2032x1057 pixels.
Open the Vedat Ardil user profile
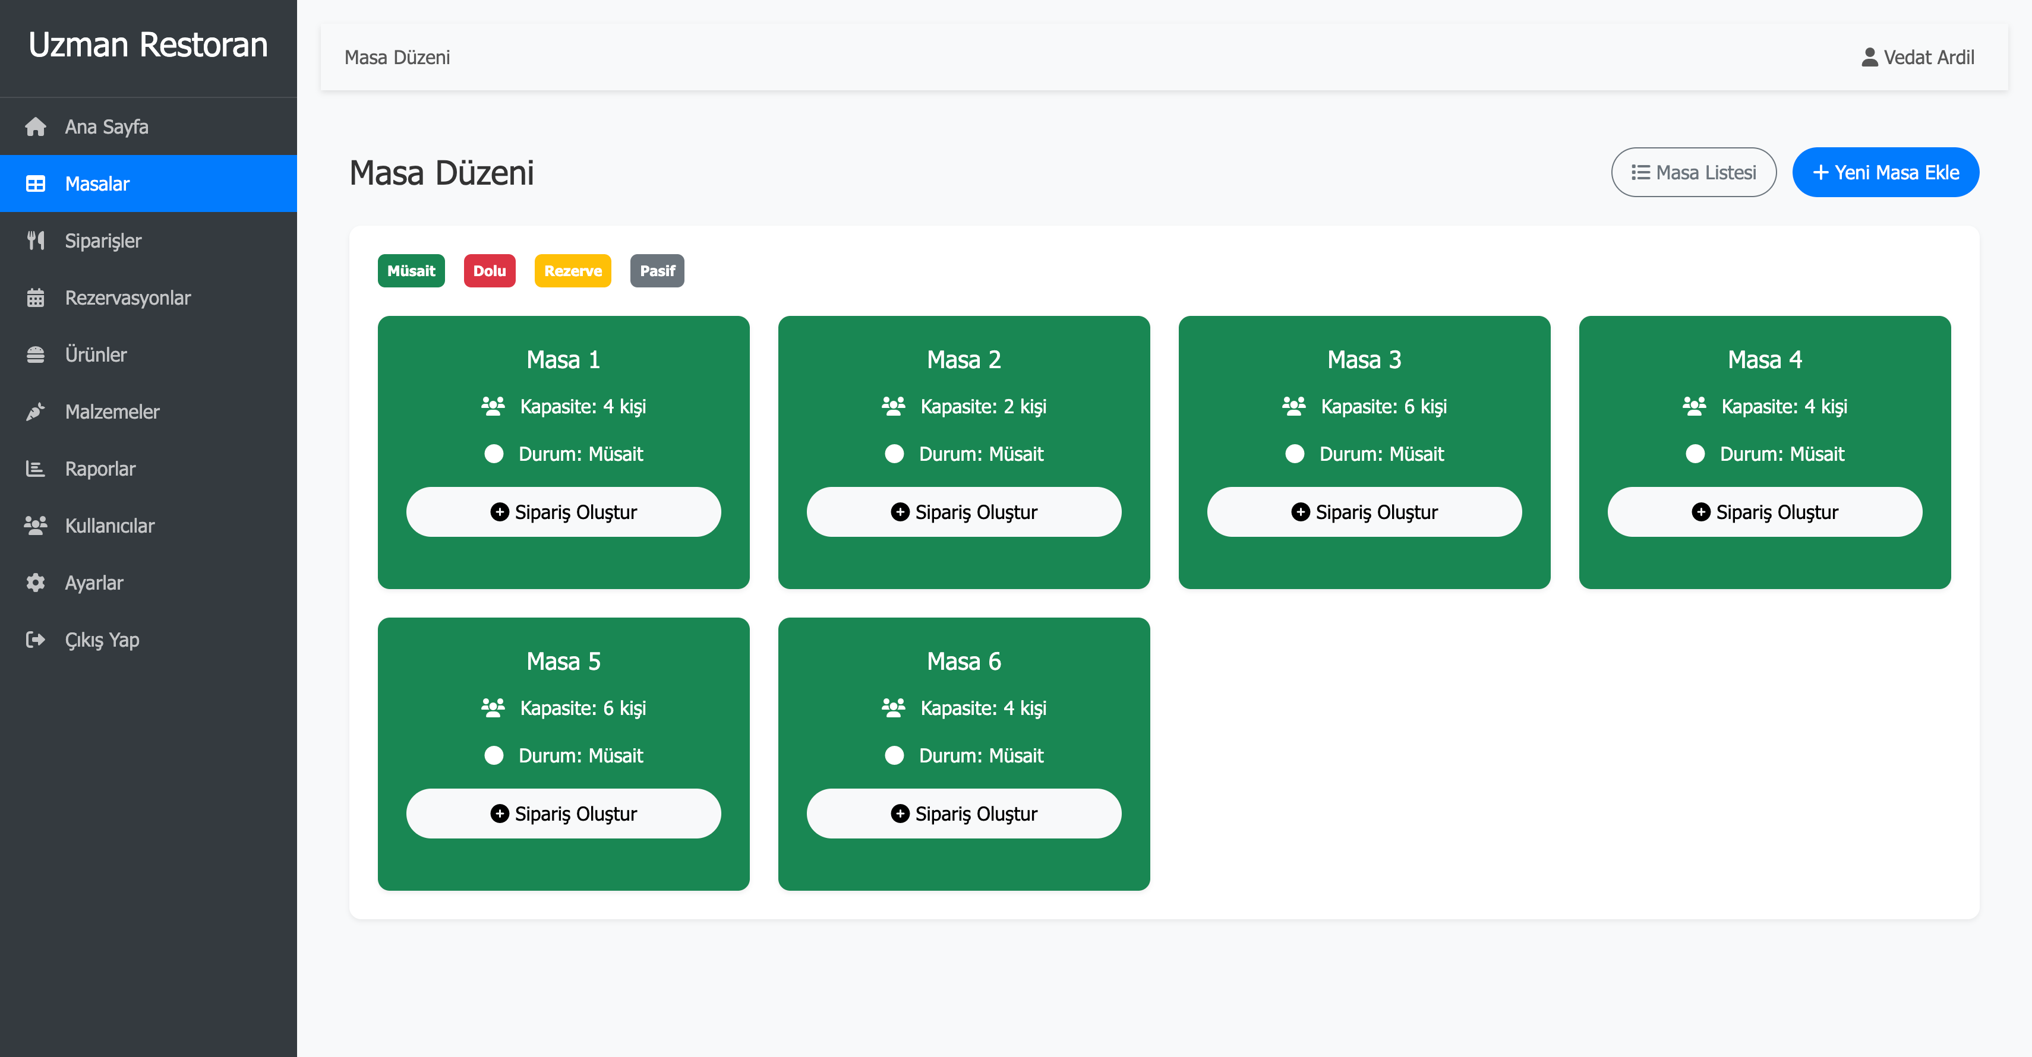click(1917, 58)
